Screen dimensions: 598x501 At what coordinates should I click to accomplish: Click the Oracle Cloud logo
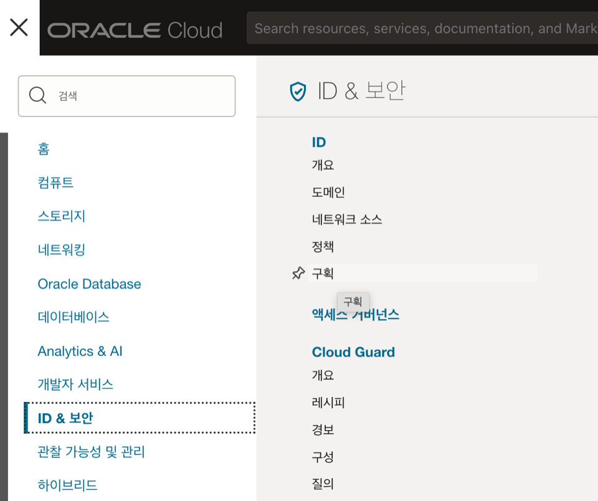pos(135,29)
